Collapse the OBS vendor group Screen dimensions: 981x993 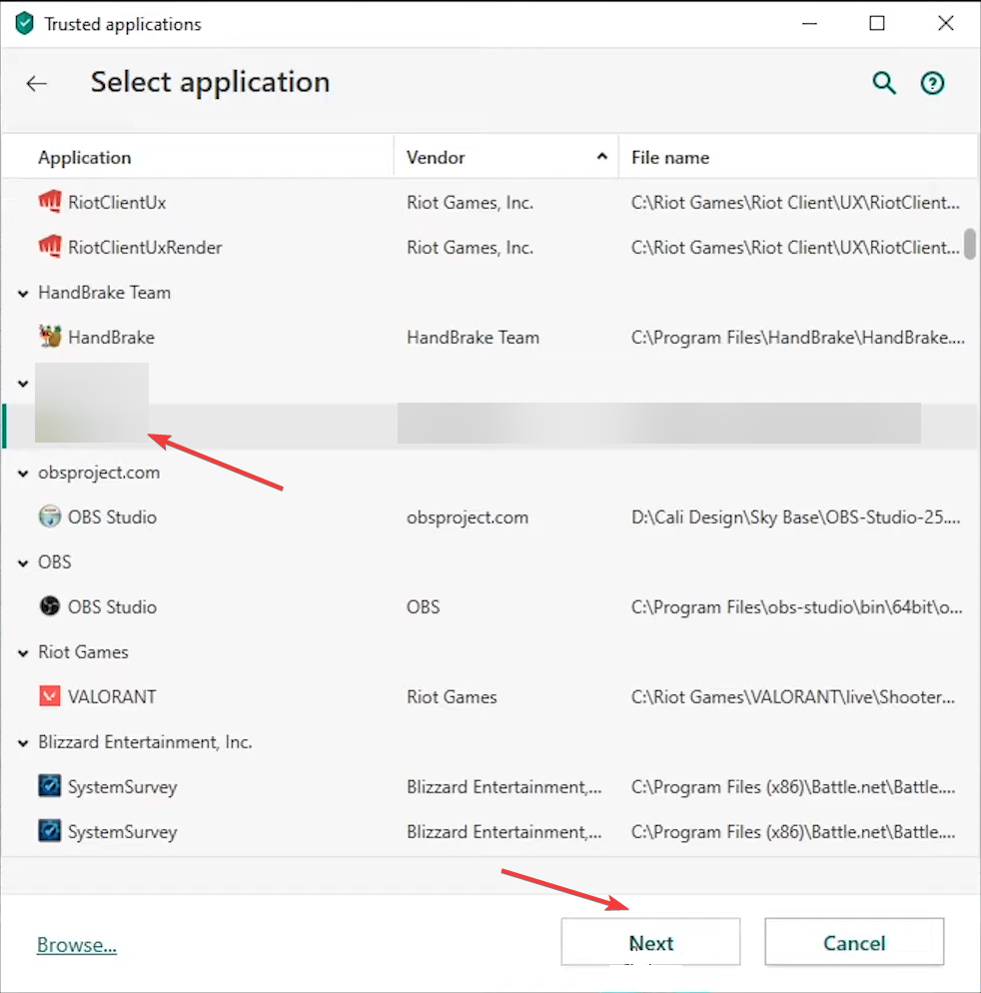click(23, 563)
